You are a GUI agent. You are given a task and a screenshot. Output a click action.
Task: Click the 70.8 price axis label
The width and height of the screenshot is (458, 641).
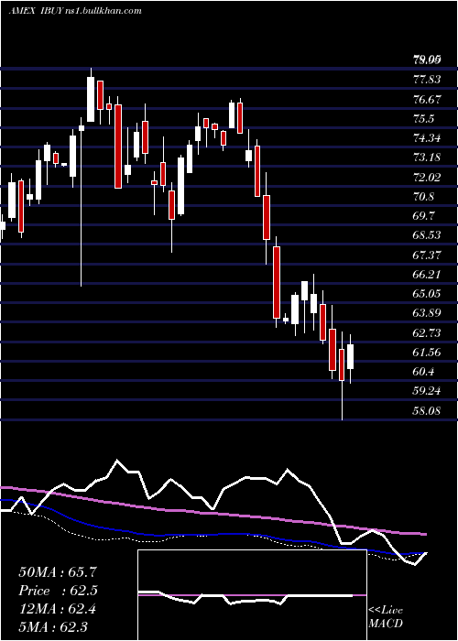(424, 197)
